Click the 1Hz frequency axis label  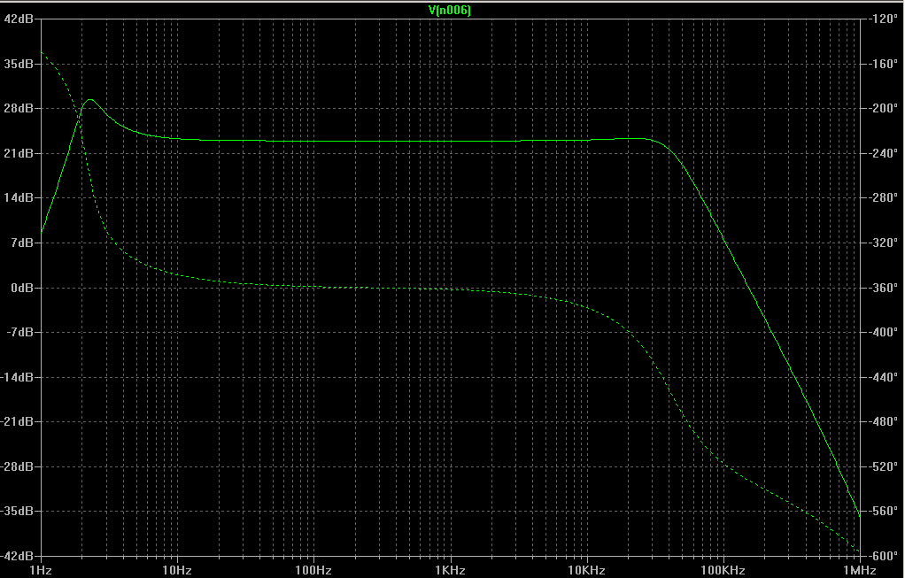tap(41, 571)
